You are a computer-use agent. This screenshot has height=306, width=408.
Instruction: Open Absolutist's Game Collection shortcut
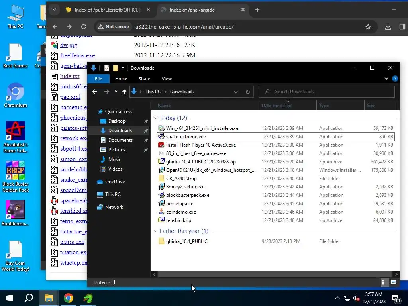click(16, 137)
